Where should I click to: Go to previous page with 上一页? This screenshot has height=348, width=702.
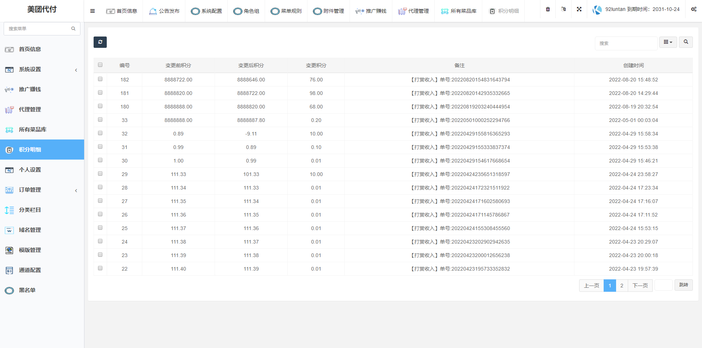(591, 286)
